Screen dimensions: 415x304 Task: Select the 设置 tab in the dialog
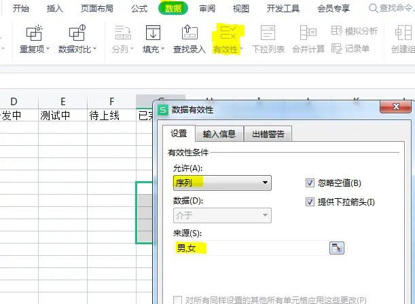point(179,134)
